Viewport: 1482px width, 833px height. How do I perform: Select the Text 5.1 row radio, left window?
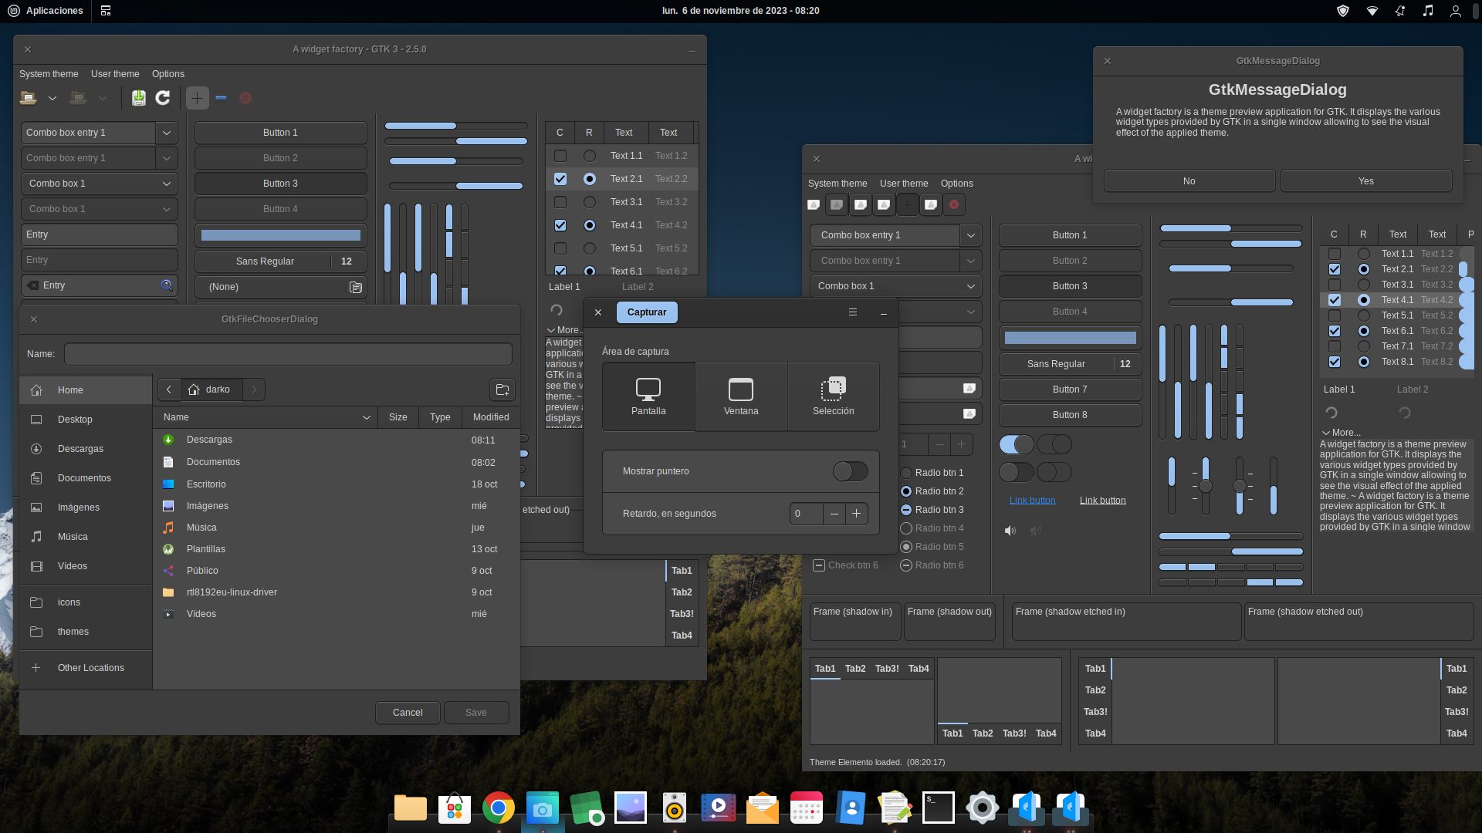pyautogui.click(x=590, y=248)
